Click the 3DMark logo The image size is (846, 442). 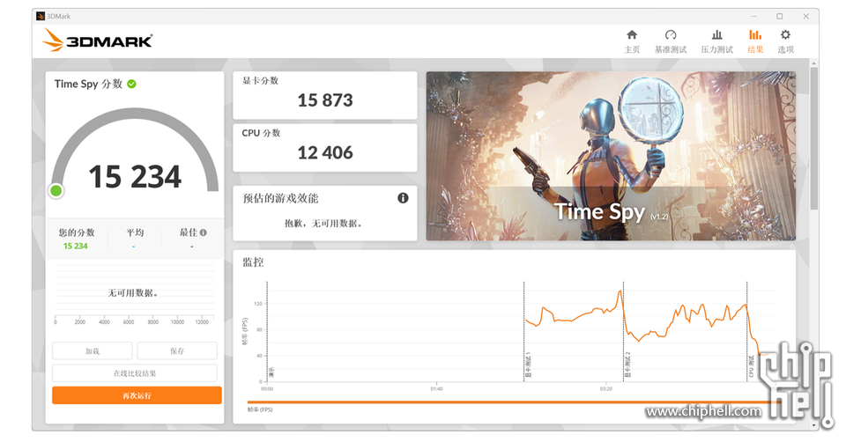click(98, 40)
